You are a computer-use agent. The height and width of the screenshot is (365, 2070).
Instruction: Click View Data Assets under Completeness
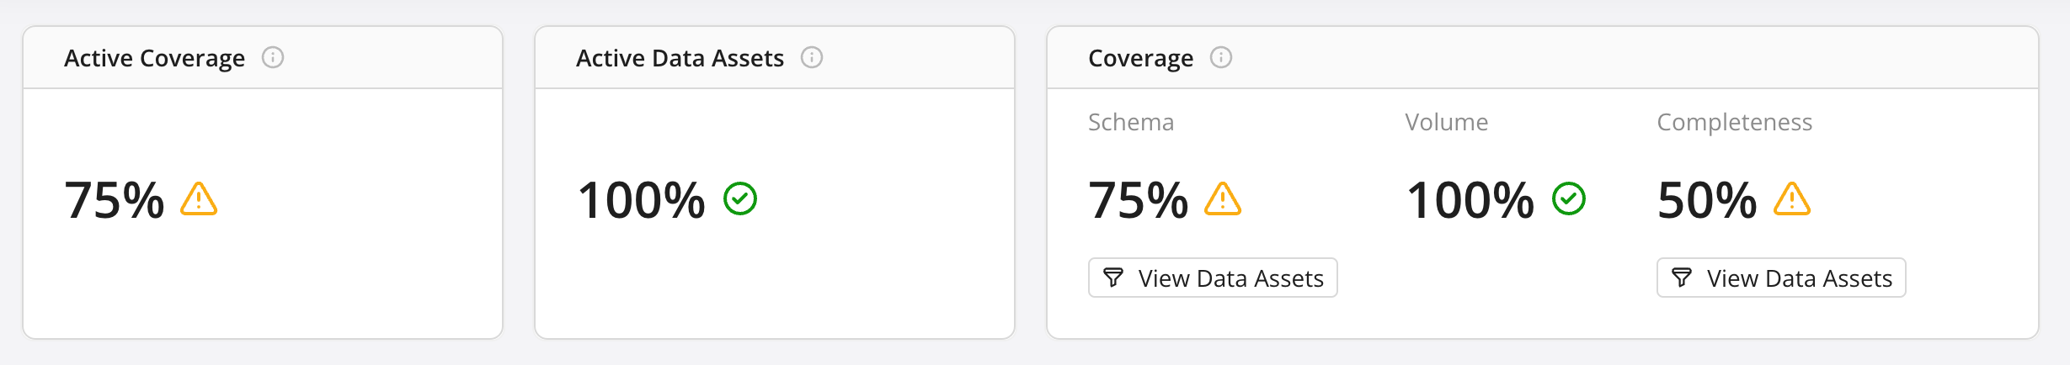coord(1781,278)
